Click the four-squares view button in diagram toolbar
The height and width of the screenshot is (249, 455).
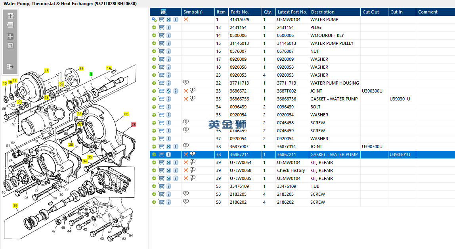coord(10,36)
